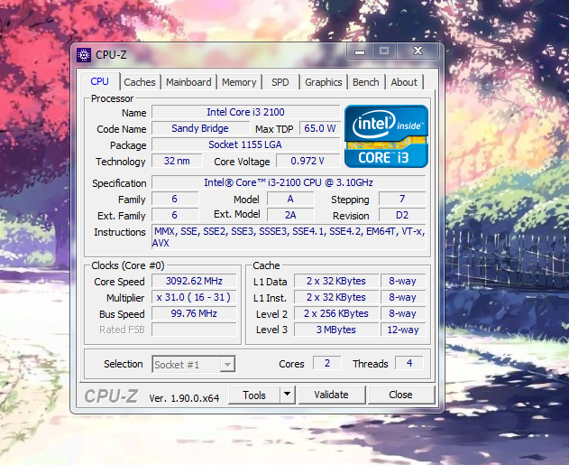Close CPU-Z with the title bar X
Image resolution: width=569 pixels, height=465 pixels.
click(418, 51)
